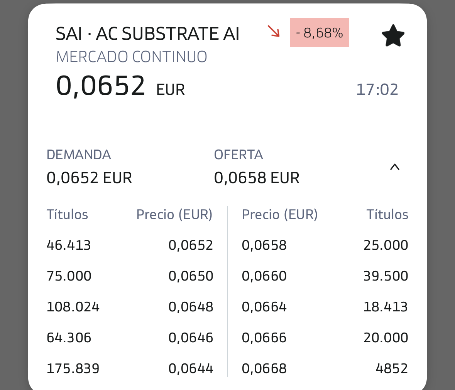Viewport: 455px width, 390px height.
Task: Select ask row with 18.413 títulos
Action: [385, 307]
